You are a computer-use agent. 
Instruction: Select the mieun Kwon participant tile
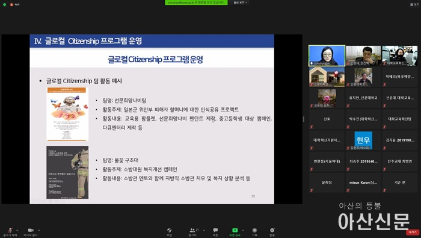(363, 183)
